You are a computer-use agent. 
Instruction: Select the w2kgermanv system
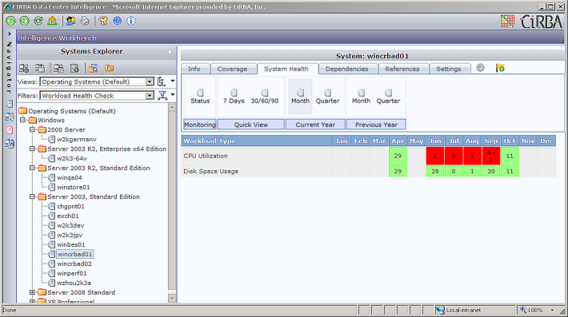tap(77, 139)
